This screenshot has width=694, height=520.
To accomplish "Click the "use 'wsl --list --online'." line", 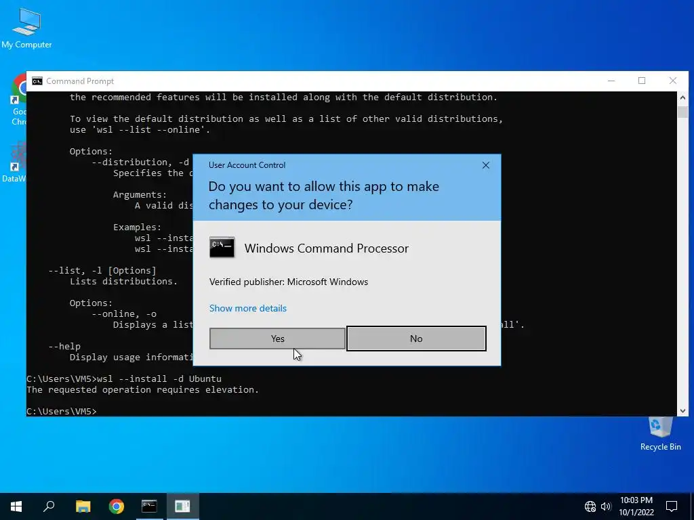I will [x=140, y=129].
